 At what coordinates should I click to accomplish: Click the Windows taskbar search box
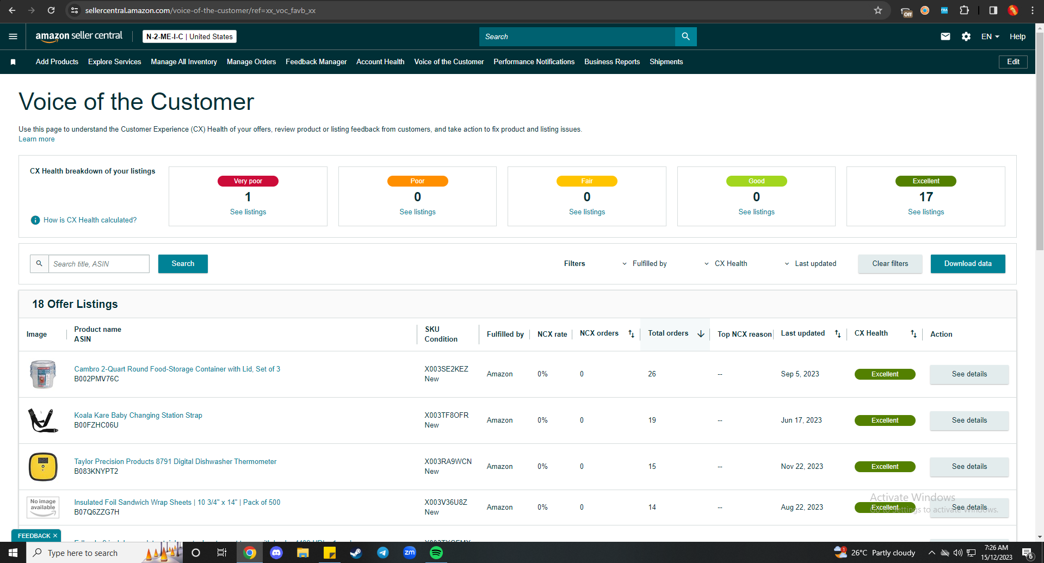(103, 553)
